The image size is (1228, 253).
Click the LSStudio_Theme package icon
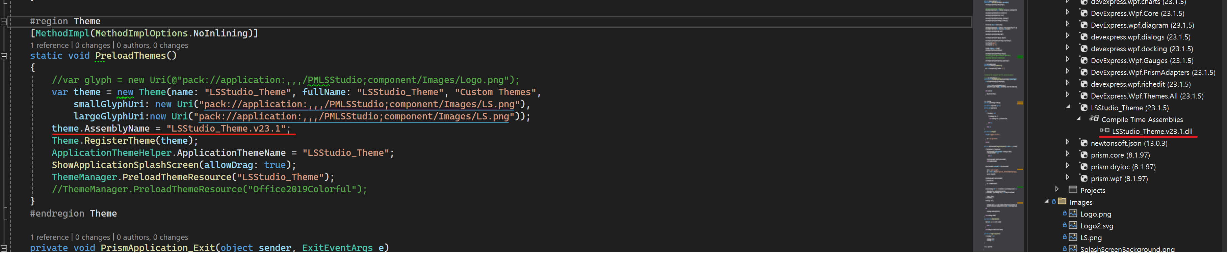(x=1083, y=108)
